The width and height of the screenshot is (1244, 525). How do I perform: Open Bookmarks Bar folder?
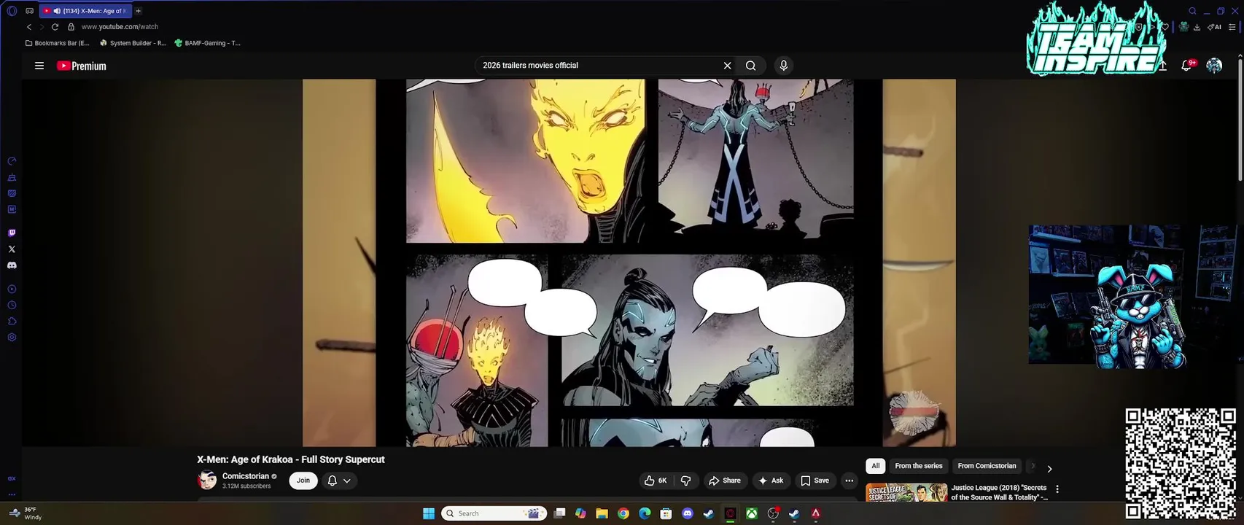58,43
